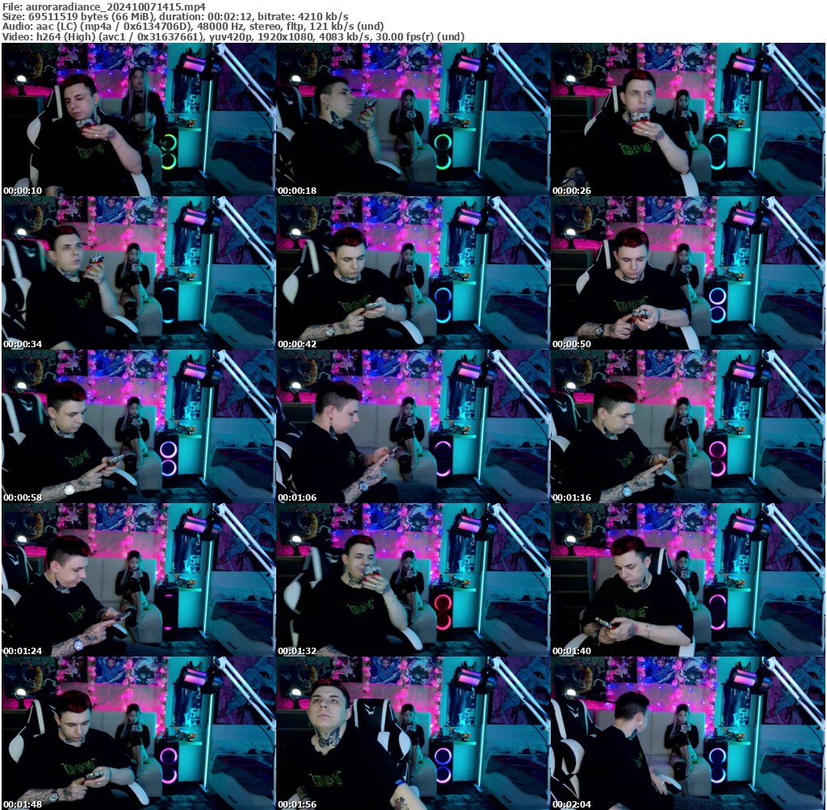Screen dimensions: 827x810
Task: Select the frame at 00:01:48
Action: [x=137, y=735]
